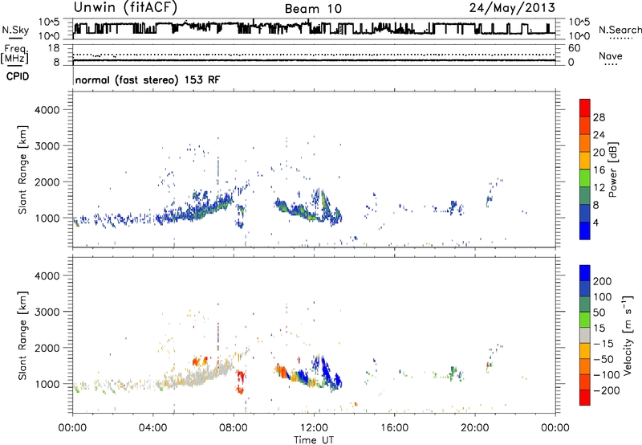
Task: Click the '4000' tick on power panel
Action: (x=47, y=110)
